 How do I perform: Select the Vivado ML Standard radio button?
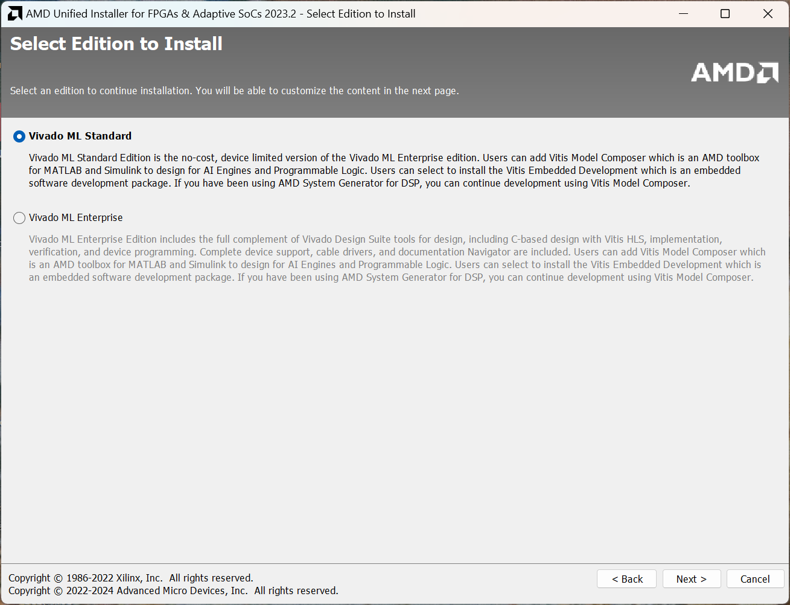(x=19, y=136)
